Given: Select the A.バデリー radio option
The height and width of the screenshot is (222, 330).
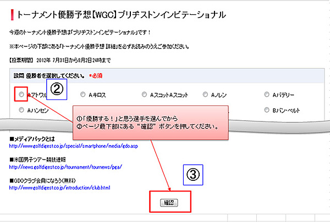Looking at the screenshot, I should point(267,95).
